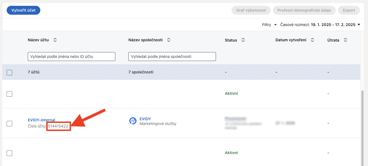Image resolution: width=368 pixels, height=166 pixels.
Task: Click Profesní demografické údaje button
Action: tap(304, 10)
